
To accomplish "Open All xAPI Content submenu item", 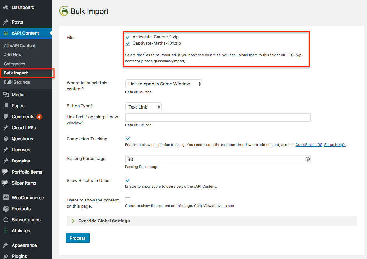I will pyautogui.click(x=20, y=46).
